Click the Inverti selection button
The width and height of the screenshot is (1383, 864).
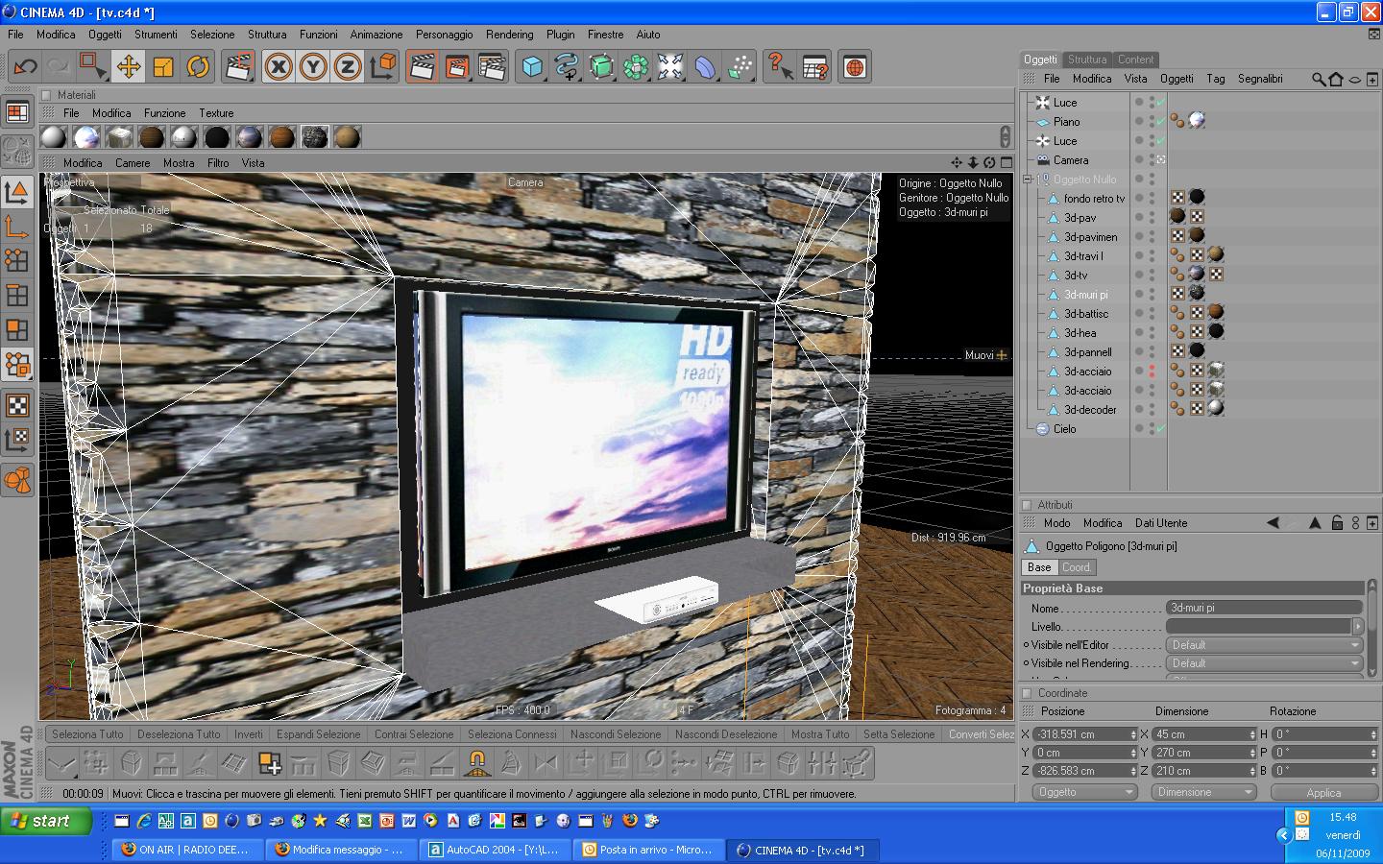coord(249,734)
